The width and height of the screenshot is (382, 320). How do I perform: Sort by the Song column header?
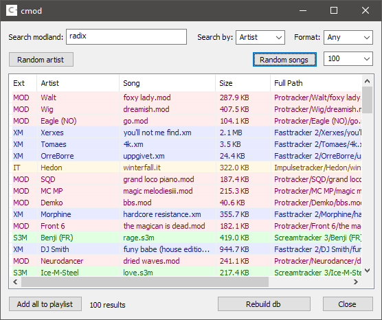168,83
